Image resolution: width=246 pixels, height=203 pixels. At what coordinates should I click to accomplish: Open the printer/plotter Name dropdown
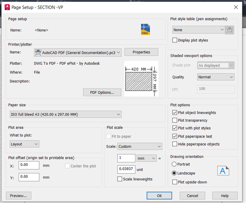click(x=78, y=52)
